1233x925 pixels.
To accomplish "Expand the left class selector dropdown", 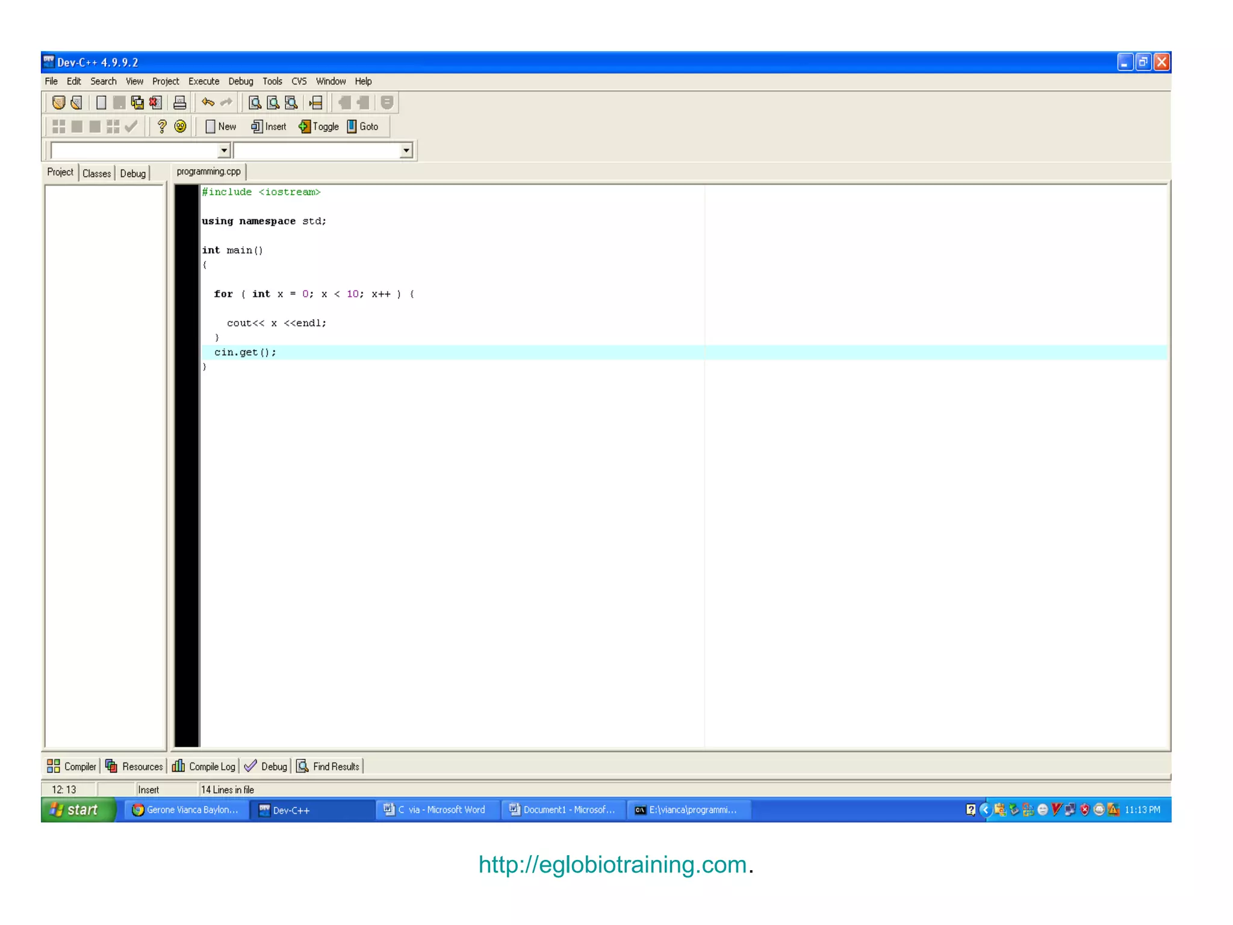I will pos(224,150).
